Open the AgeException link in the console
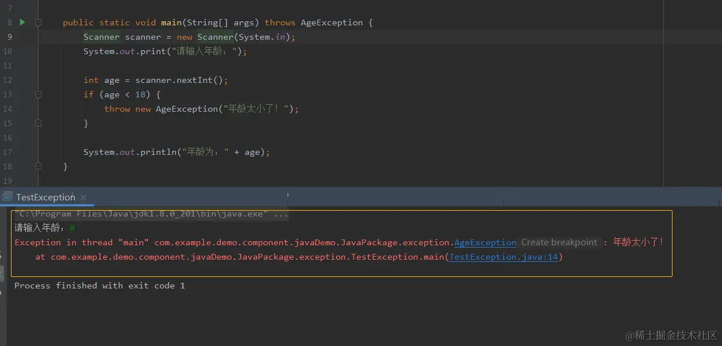Viewport: 722px width, 346px height. pos(485,242)
